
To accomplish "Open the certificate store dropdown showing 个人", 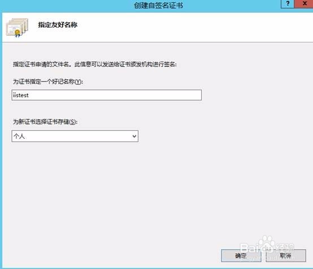I will tap(75, 136).
